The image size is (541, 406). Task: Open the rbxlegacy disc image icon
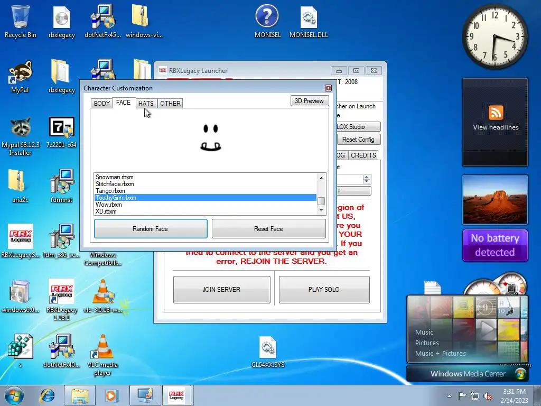click(62, 21)
